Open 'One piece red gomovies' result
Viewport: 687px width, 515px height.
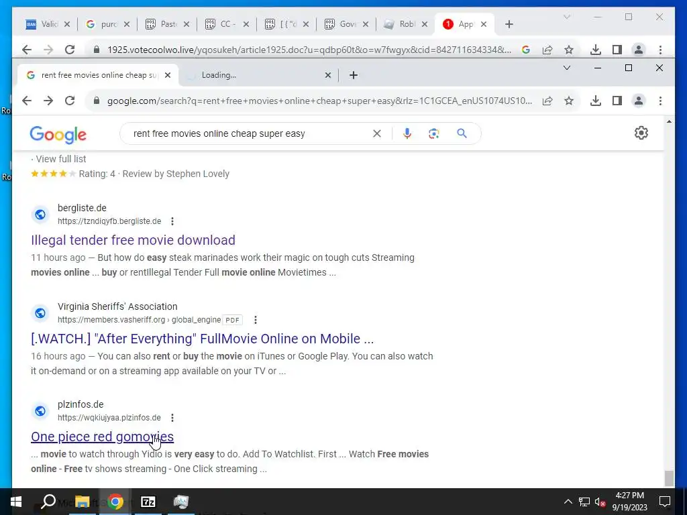(x=102, y=437)
